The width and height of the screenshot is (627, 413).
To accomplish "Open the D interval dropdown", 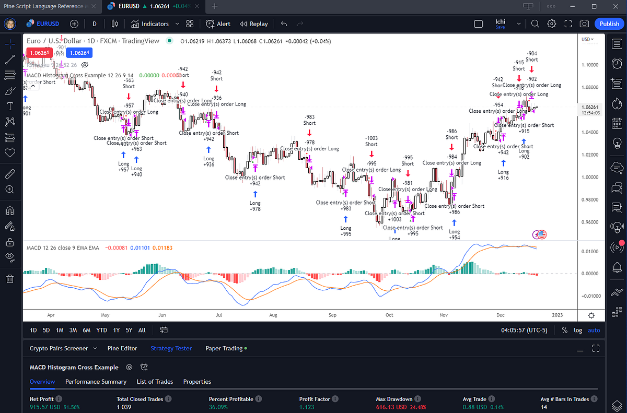I will pyautogui.click(x=94, y=23).
